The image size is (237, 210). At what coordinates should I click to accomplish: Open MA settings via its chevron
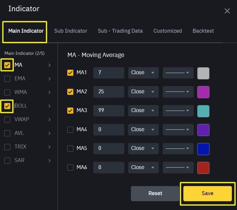click(x=49, y=65)
